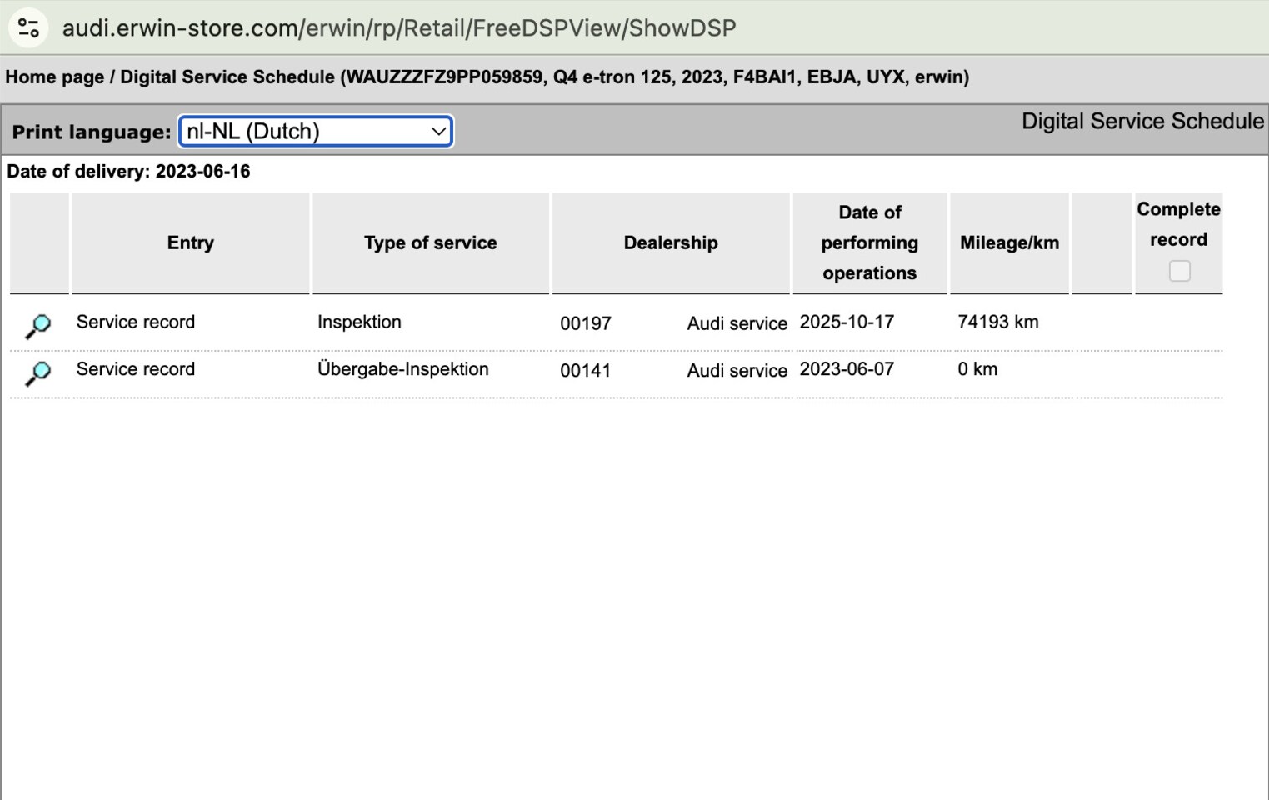Select the 74193 km mileage entry
Screen dimensions: 1269x800
coord(998,322)
